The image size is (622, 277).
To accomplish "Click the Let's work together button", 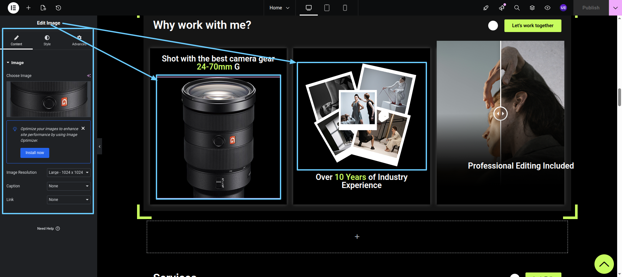I will 533,26.
